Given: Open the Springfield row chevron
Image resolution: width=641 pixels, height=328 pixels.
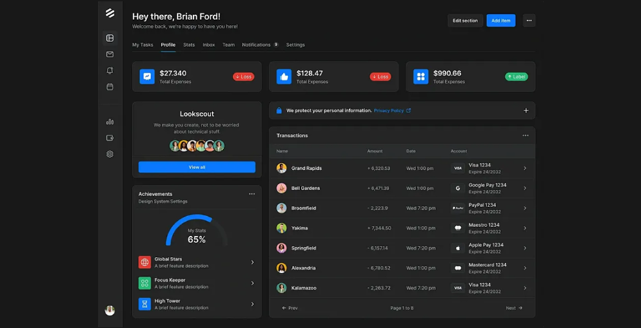Looking at the screenshot, I should (x=525, y=249).
